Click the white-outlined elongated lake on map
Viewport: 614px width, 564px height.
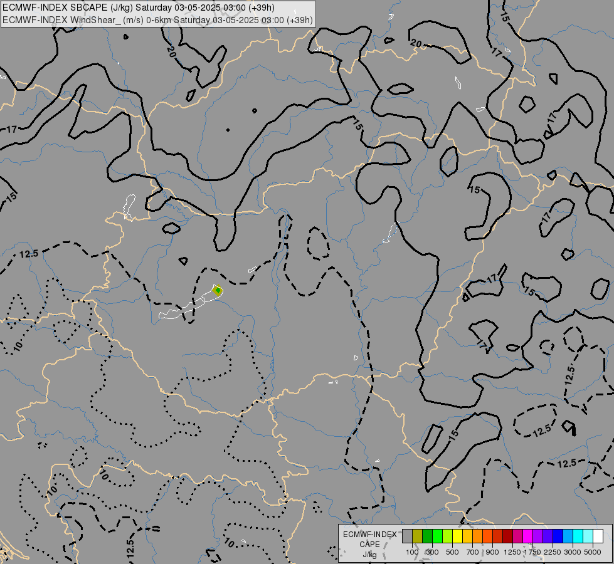[x=191, y=302]
